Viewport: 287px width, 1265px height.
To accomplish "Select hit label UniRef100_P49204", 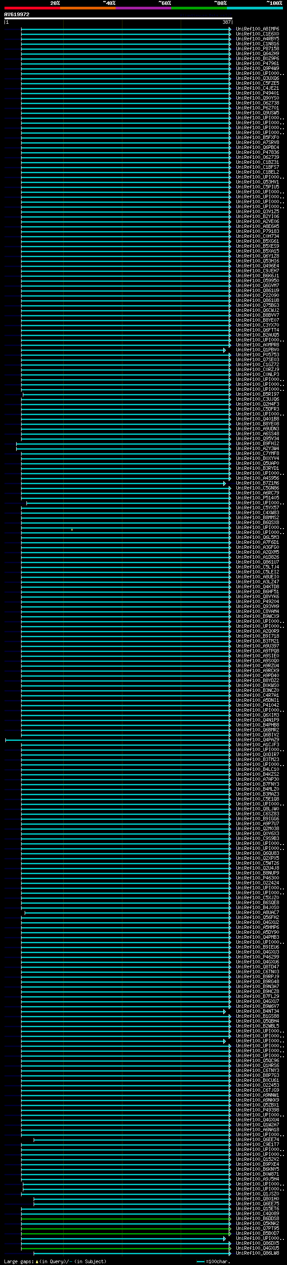I will [x=257, y=601].
